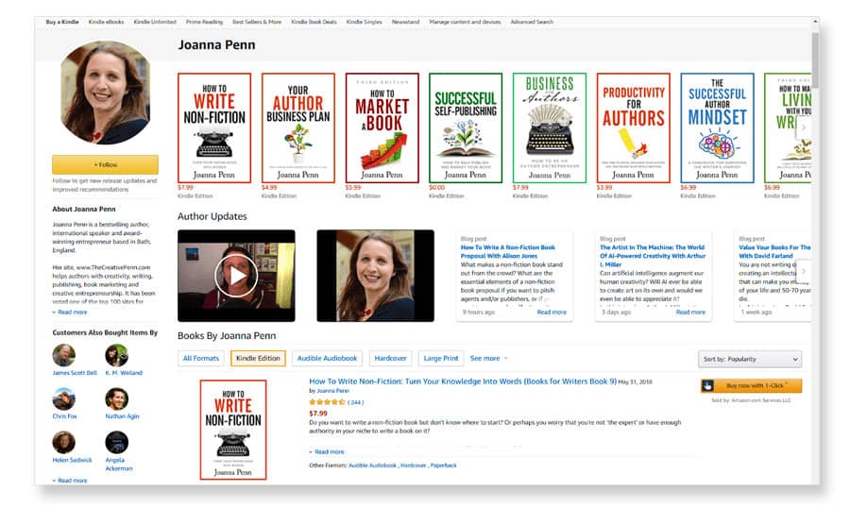Open Kindle Book Deals menu item
Image resolution: width=850 pixels, height=508 pixels.
[314, 23]
